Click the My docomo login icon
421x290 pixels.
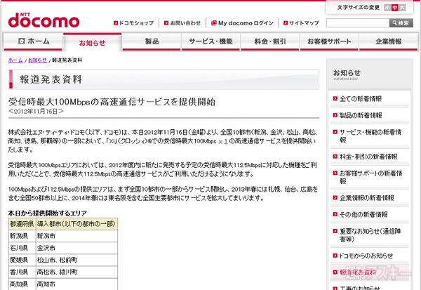pos(214,23)
